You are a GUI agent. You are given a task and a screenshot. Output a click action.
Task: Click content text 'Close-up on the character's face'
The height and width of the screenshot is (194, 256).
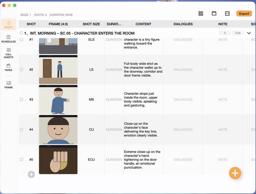click(x=136, y=125)
